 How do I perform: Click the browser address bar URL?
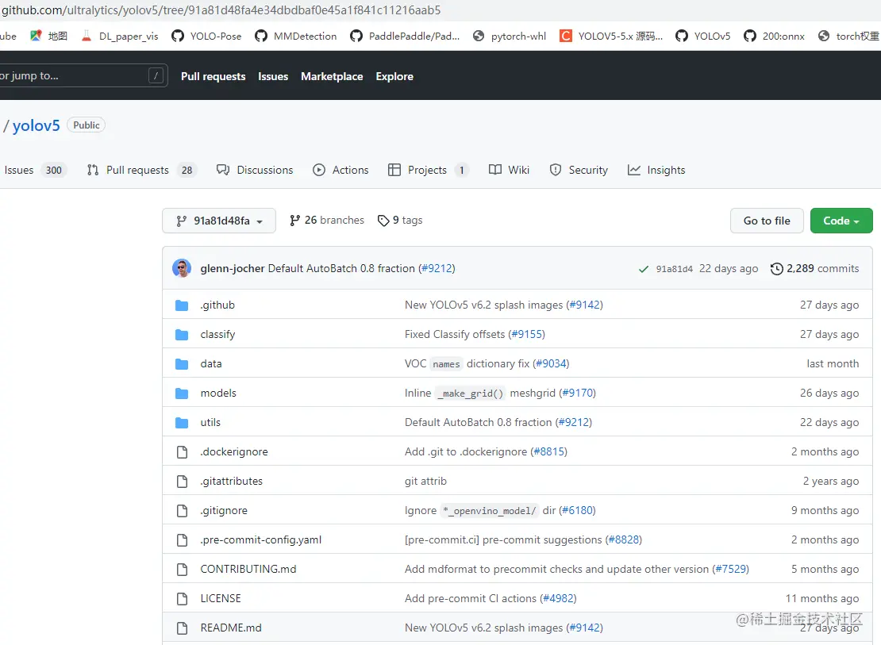point(221,10)
